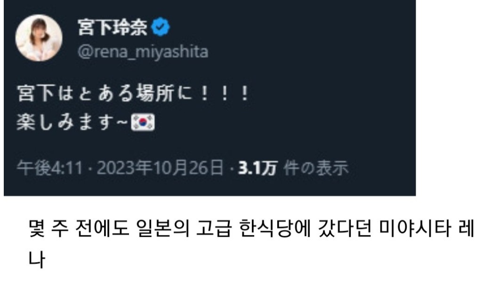Click the tweet text 楽しみます~
Screen dimensions: 499x290
tap(72, 122)
